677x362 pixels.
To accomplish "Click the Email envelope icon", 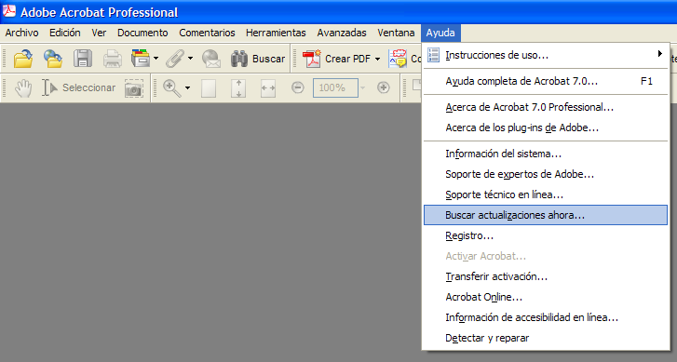I will [211, 59].
